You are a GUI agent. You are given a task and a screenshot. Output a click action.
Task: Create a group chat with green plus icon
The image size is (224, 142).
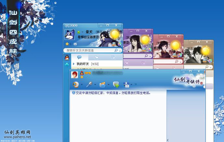click(x=116, y=84)
